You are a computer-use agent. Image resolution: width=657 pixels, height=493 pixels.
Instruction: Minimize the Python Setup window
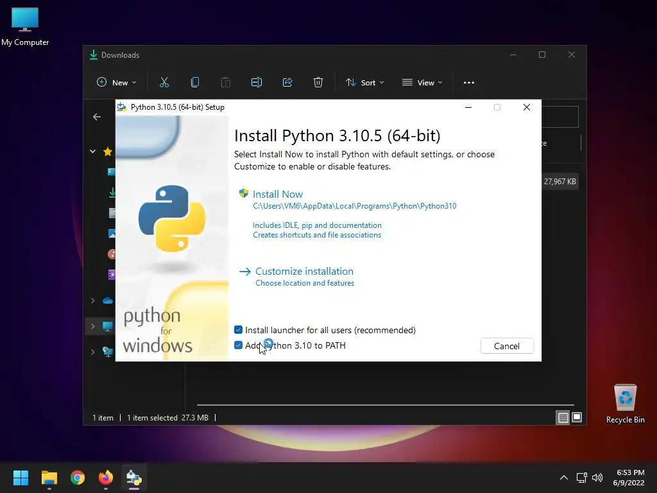tap(468, 107)
